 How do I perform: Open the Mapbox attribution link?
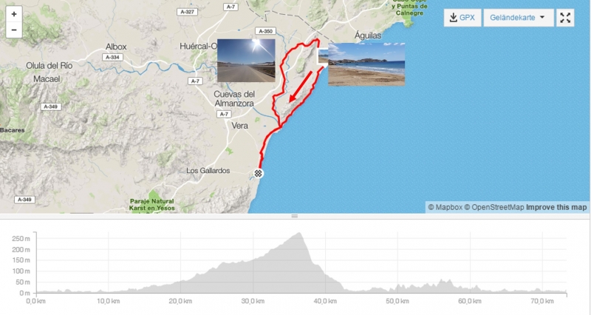point(445,207)
